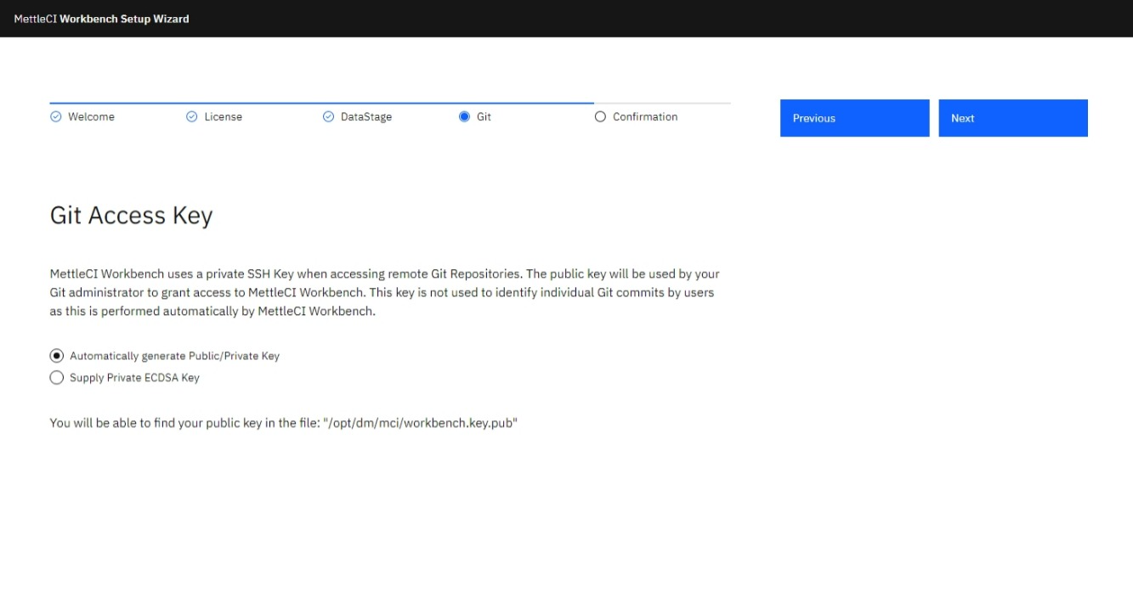Click the Git step label
The width and height of the screenshot is (1133, 614).
coord(484,117)
